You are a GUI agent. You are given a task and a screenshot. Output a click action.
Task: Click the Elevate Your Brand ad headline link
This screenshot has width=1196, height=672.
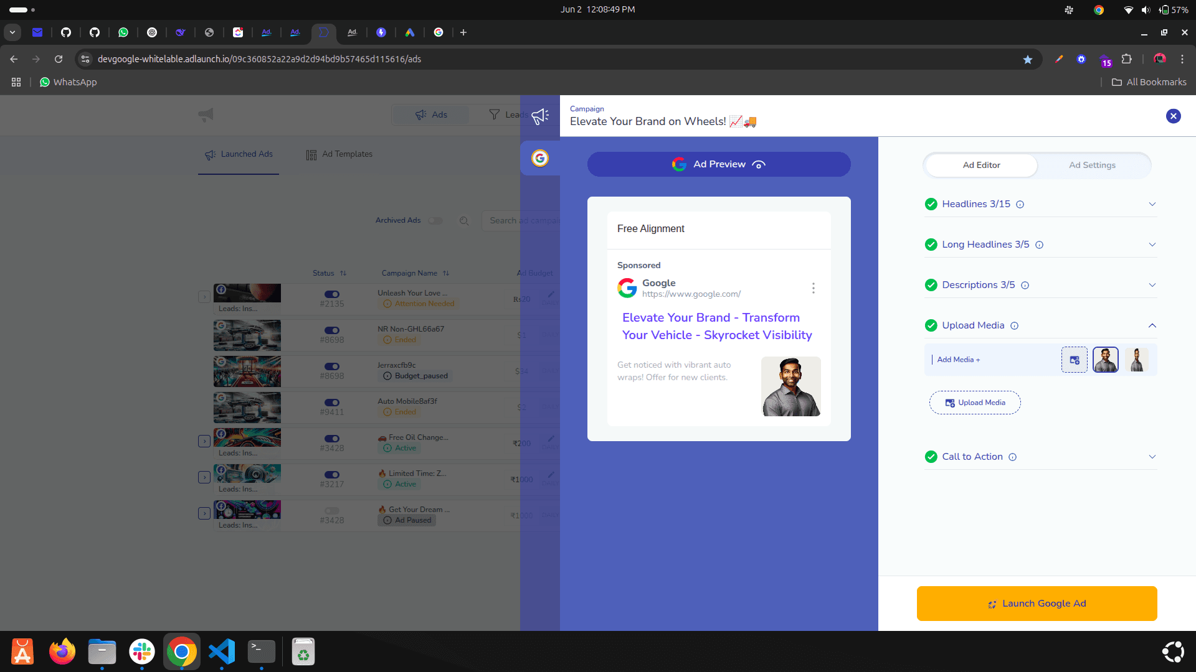click(718, 326)
